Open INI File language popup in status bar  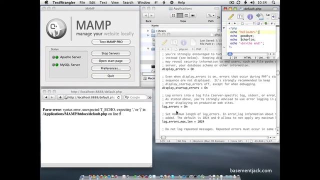point(184,141)
